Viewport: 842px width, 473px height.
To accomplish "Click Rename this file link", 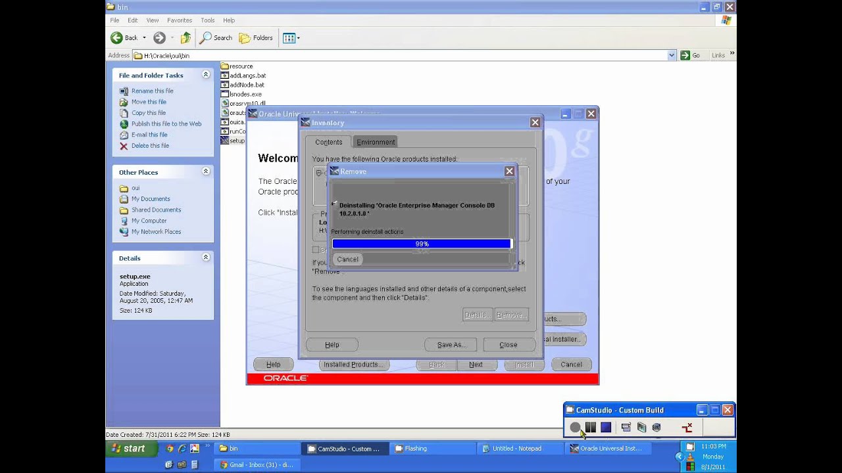I will pos(153,91).
